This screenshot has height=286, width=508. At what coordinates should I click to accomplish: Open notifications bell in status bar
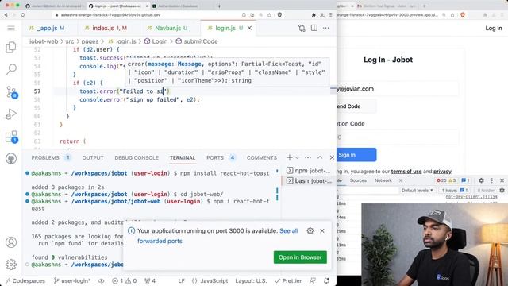pyautogui.click(x=326, y=280)
